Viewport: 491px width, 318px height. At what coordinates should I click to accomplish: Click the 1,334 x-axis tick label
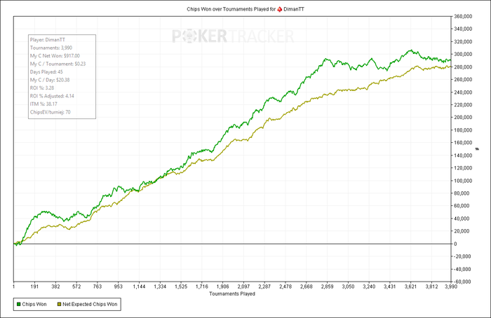pos(160,286)
